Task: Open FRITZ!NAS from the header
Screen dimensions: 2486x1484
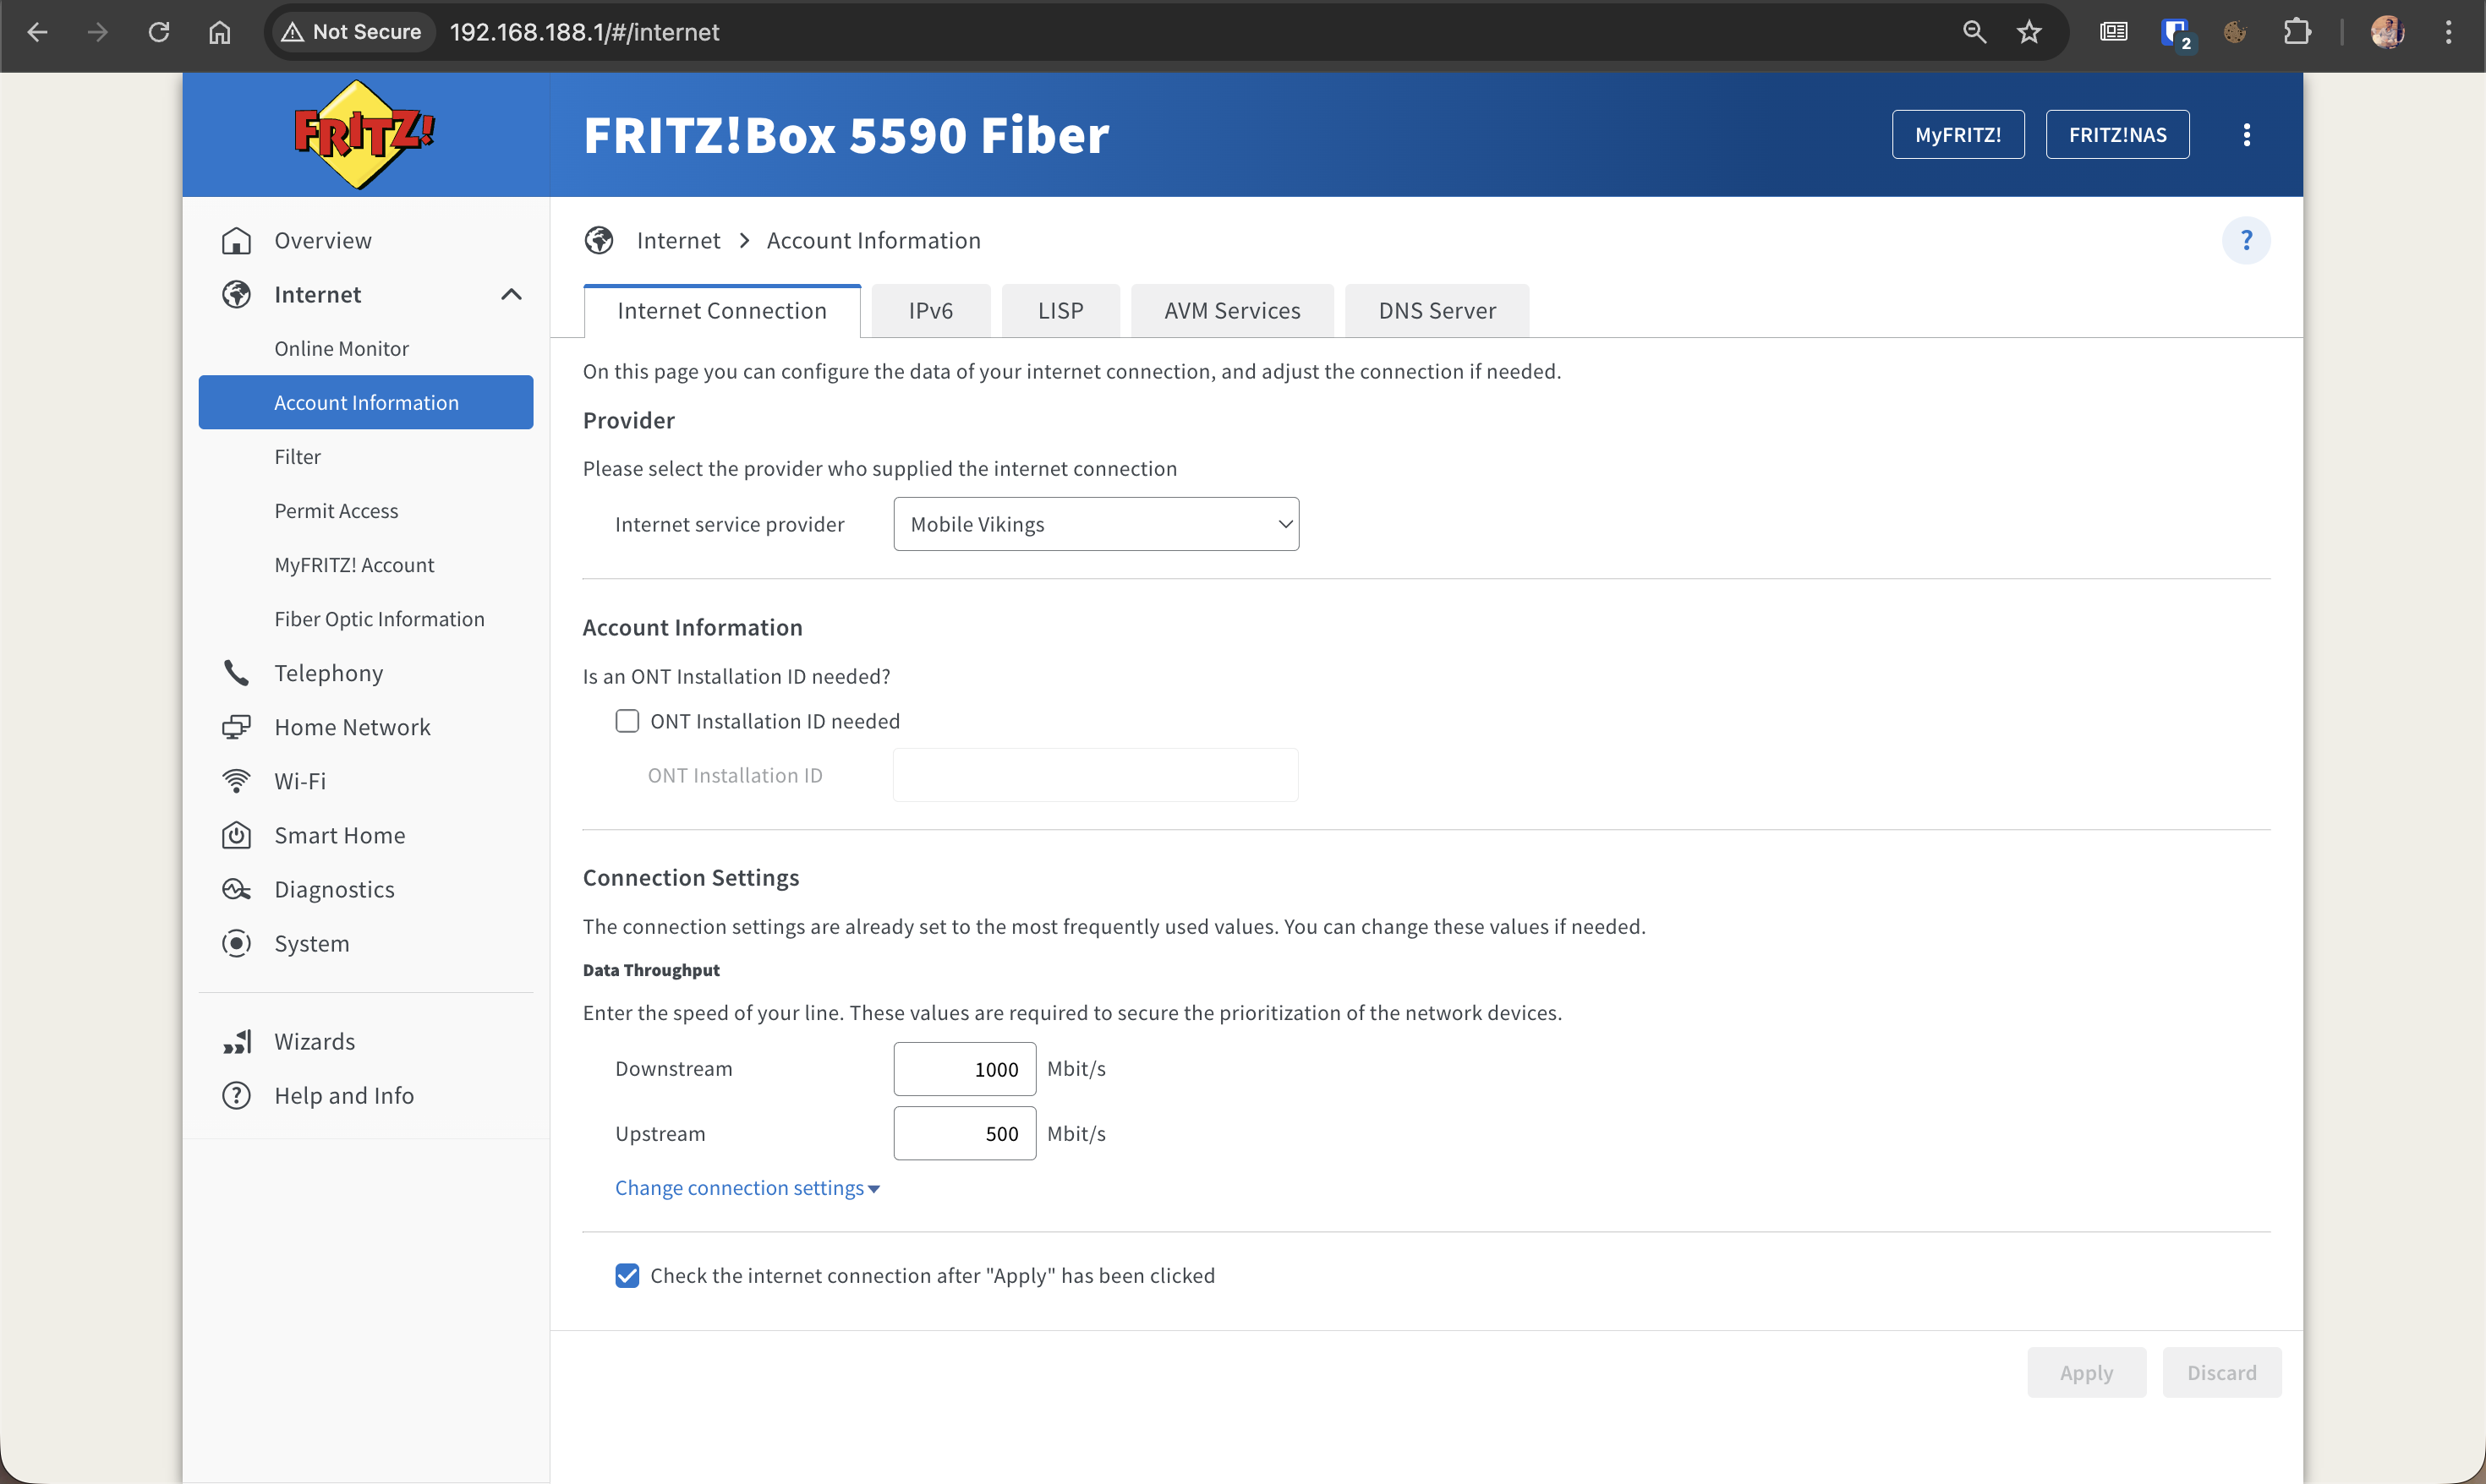Action: pyautogui.click(x=2116, y=135)
